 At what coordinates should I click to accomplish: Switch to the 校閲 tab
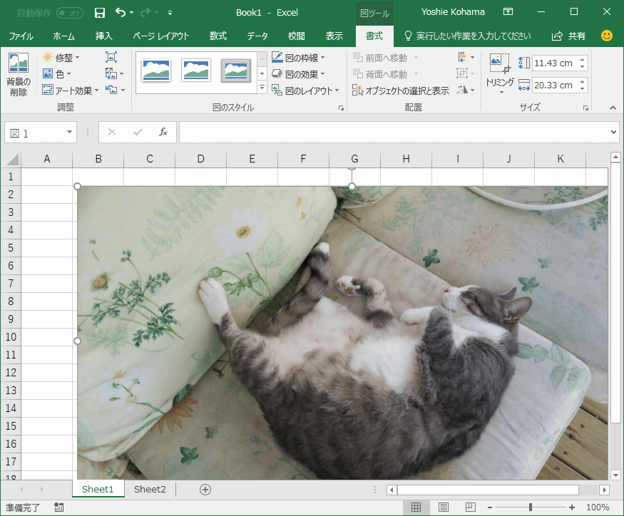coord(296,36)
